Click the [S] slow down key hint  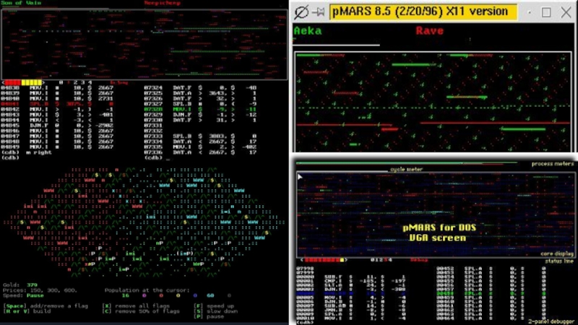point(215,311)
